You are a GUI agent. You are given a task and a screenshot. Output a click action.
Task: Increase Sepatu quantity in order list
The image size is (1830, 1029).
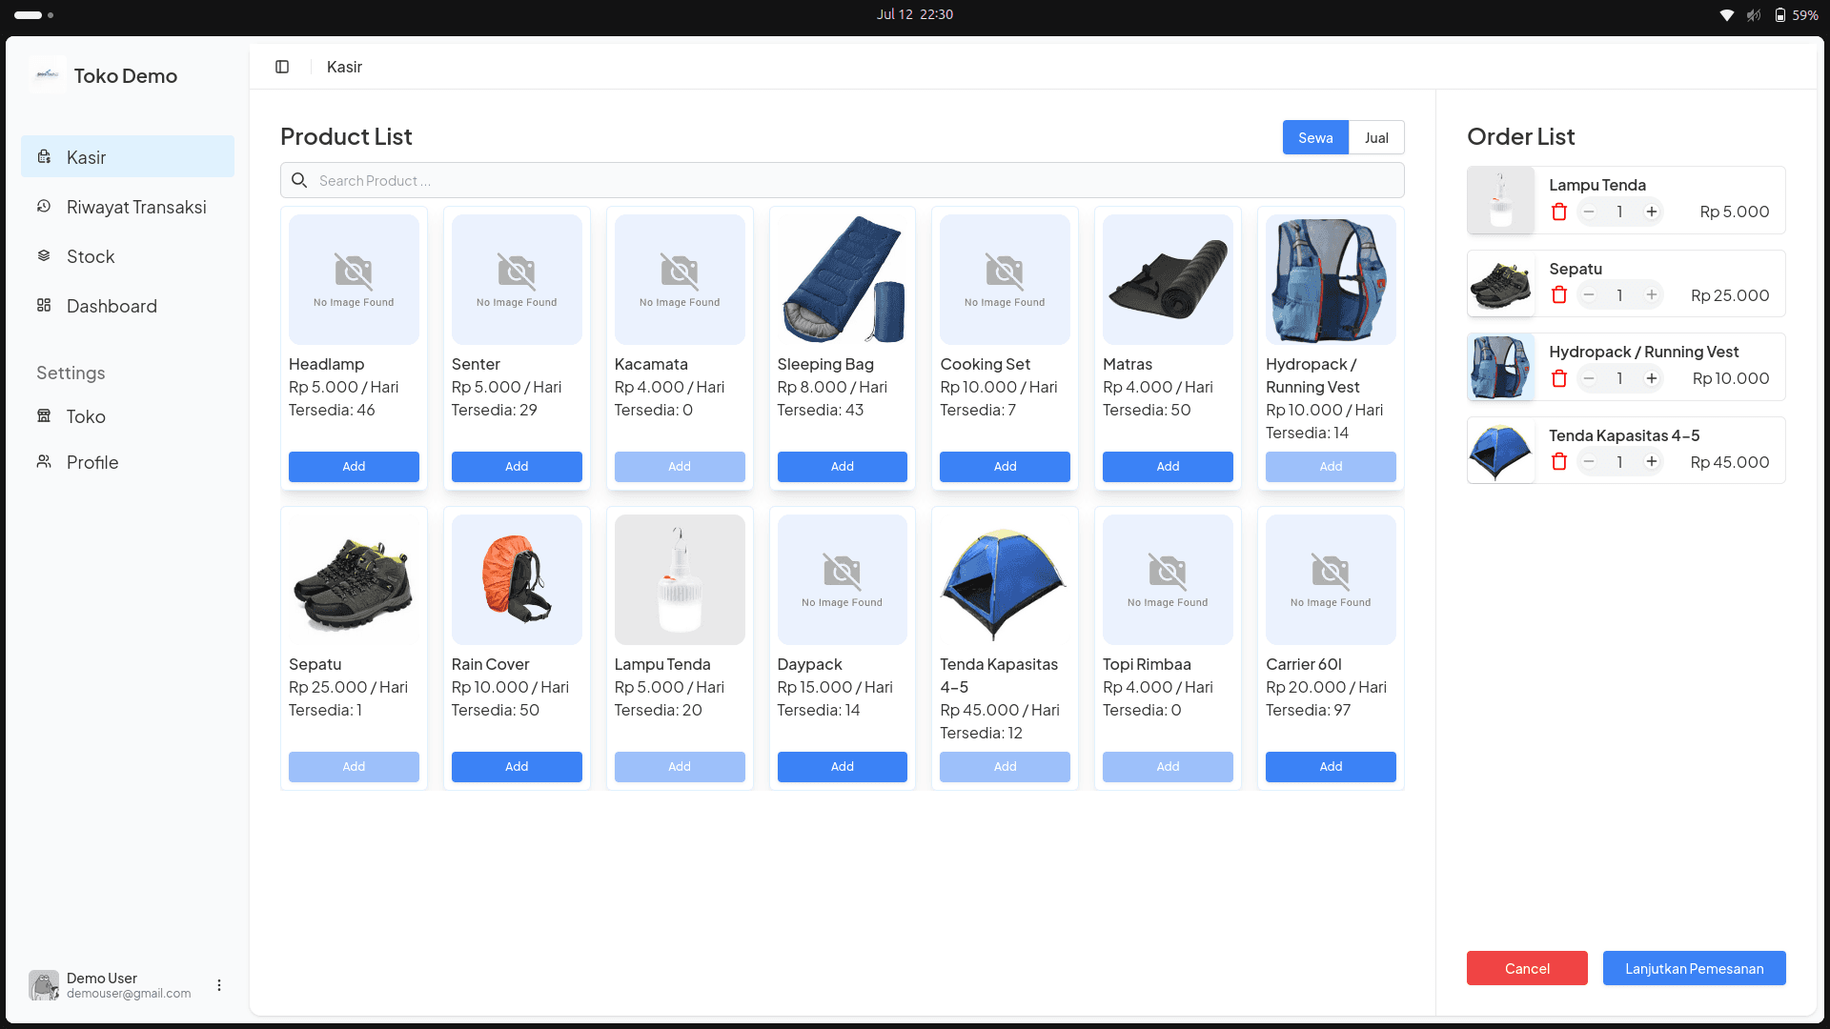click(x=1652, y=294)
